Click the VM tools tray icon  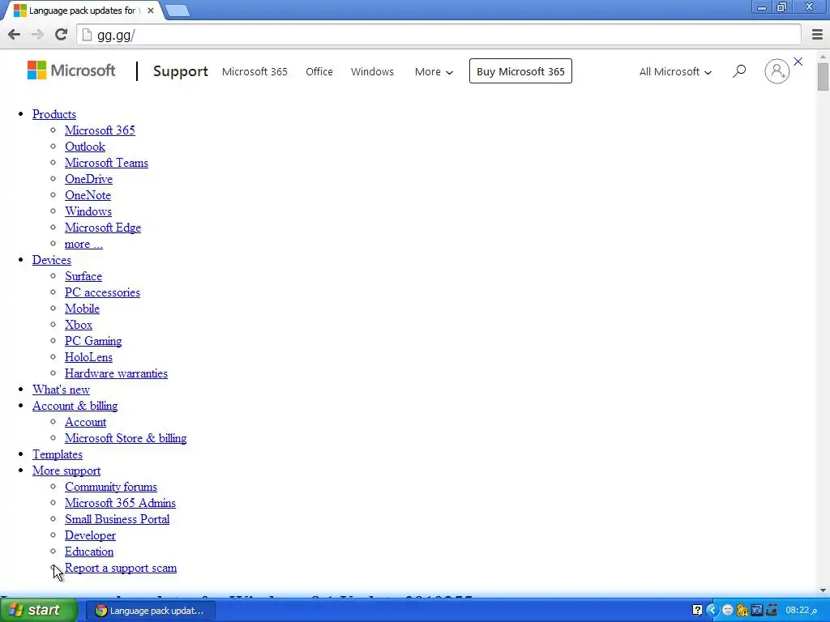(757, 611)
